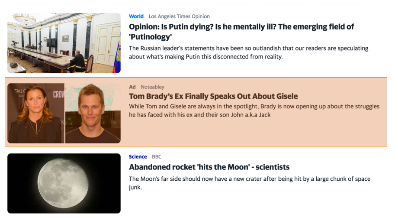
Task: Click the World category label
Action: [x=136, y=16]
